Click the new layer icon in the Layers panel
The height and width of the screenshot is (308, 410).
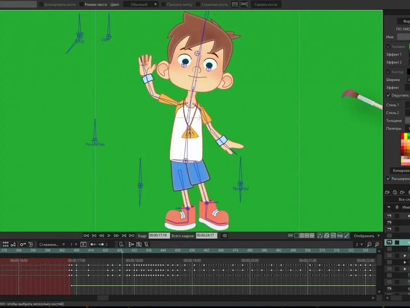point(388,192)
